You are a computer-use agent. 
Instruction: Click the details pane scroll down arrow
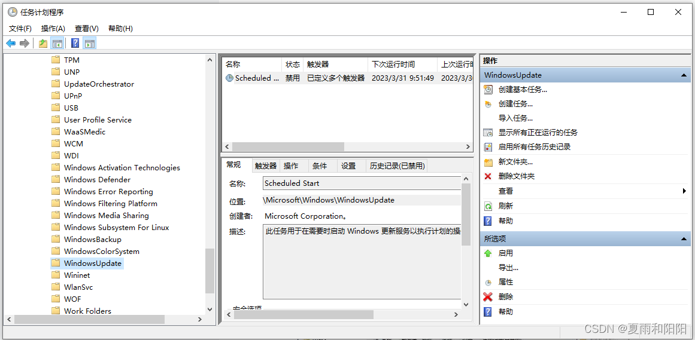pyautogui.click(x=466, y=305)
